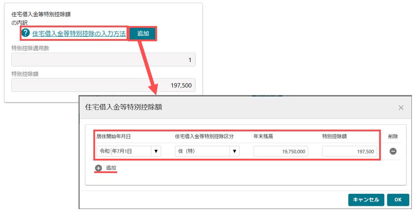The width and height of the screenshot is (415, 213).
Task: Delete the row with the minus icon
Action: pos(393,151)
